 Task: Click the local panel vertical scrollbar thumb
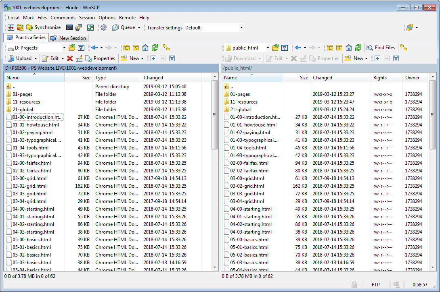(x=215, y=115)
